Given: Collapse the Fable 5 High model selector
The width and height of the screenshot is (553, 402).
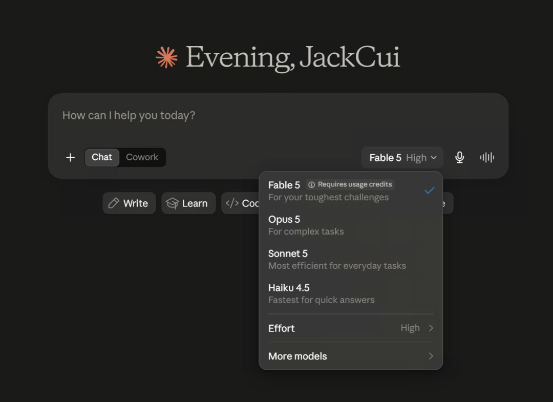Looking at the screenshot, I should pos(402,158).
